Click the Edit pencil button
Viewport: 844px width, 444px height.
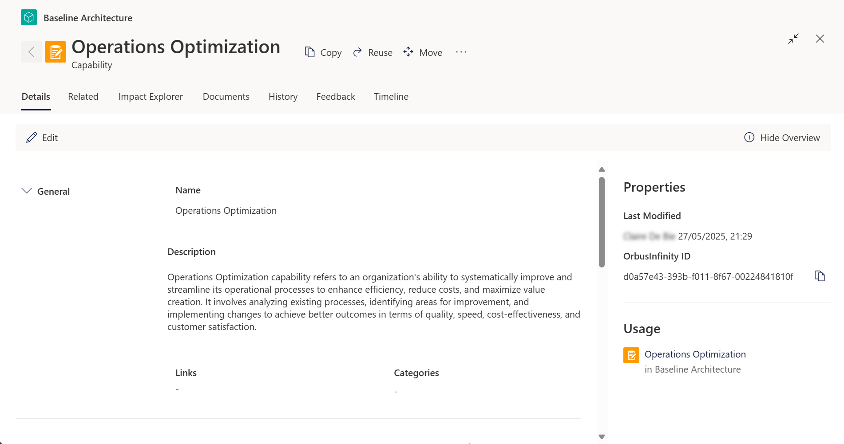[x=42, y=138]
